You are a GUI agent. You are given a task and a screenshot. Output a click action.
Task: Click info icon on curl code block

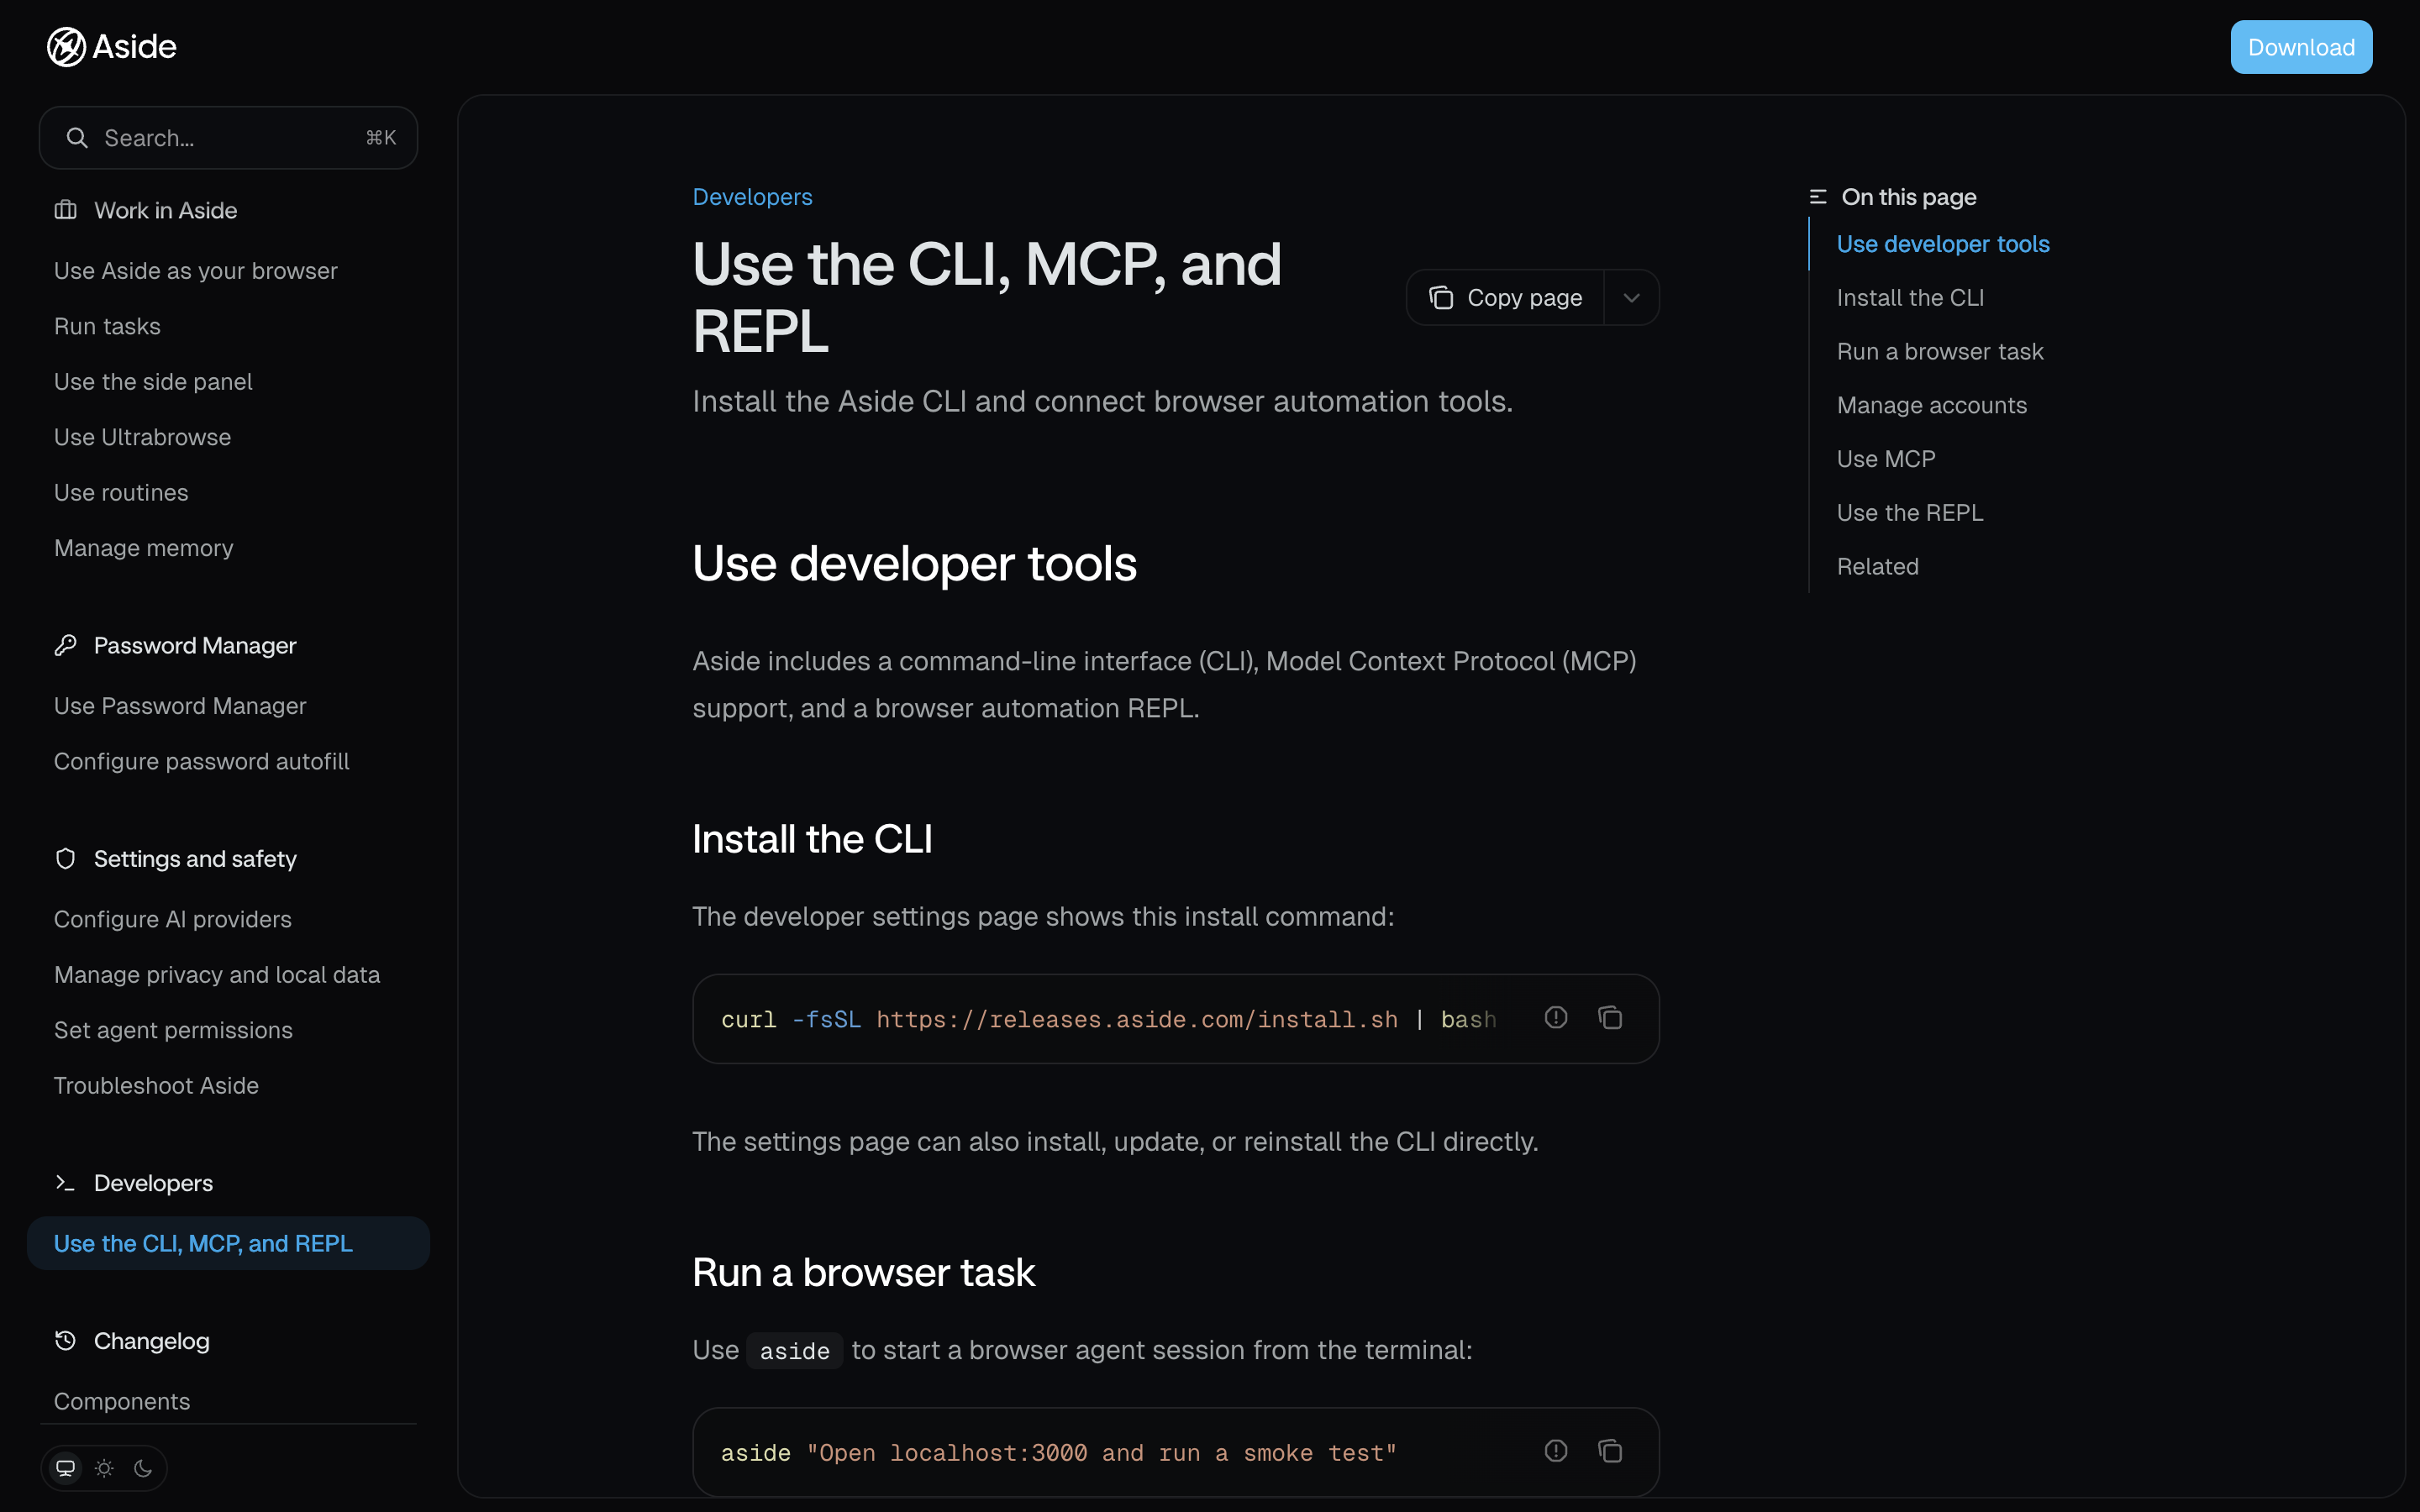1556,1018
